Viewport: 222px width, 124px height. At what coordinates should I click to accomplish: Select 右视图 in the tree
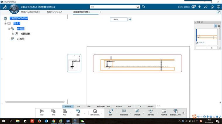pos(21,39)
